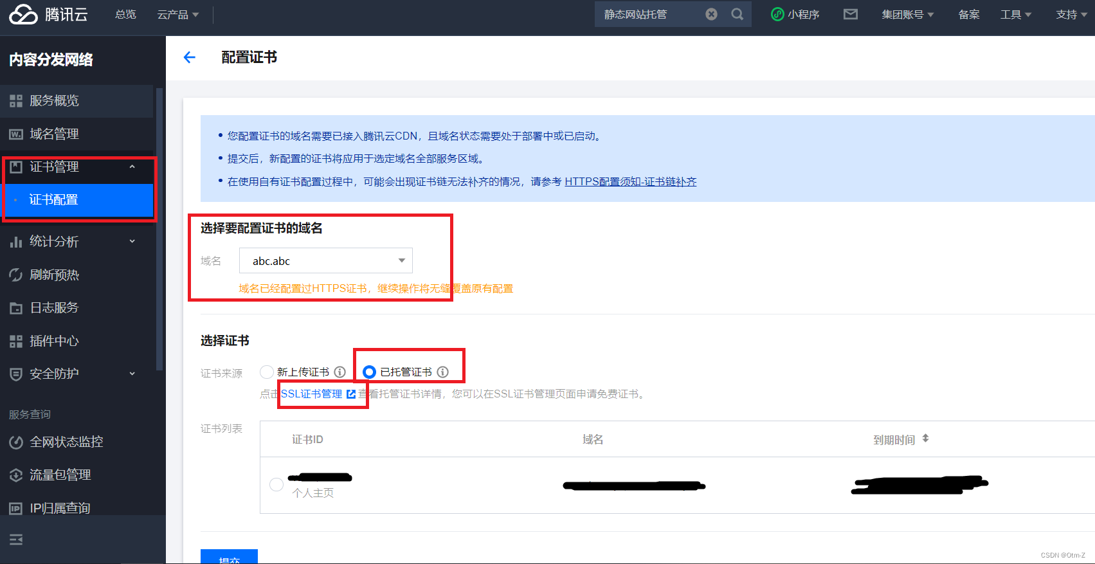
Task: Click the 全网状态监控 icon
Action: (x=16, y=442)
